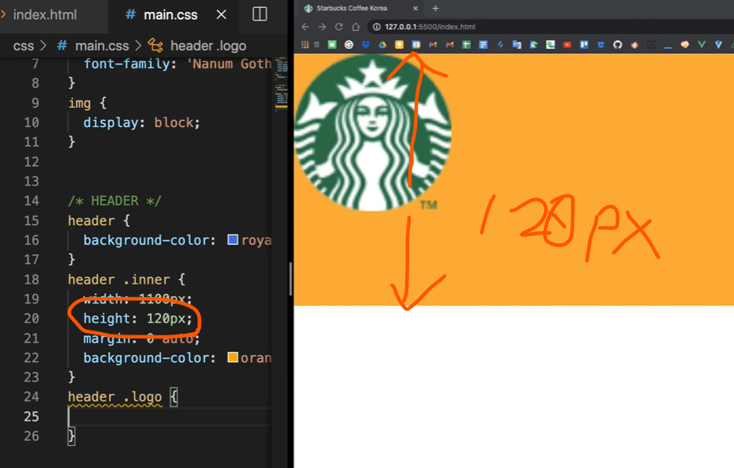
Task: Click the royalblue color swatch on line 16
Action: [233, 240]
